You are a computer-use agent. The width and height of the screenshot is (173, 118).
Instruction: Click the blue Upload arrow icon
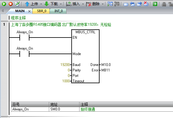27,4
